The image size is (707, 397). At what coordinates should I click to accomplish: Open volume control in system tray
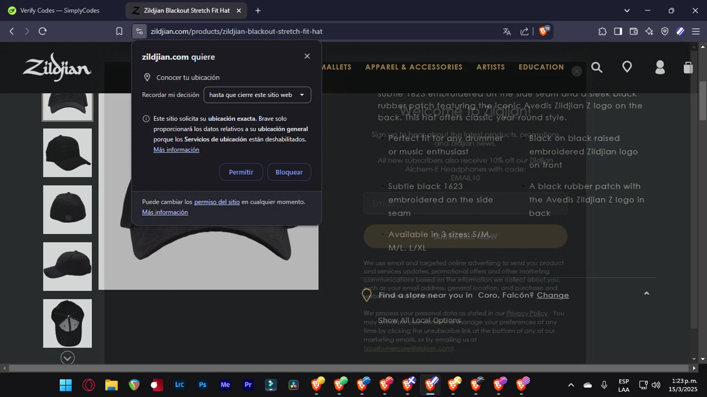point(656,385)
